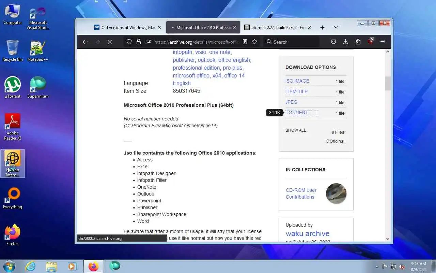Click the ITEM TILE download link
436x273 pixels.
pos(296,91)
